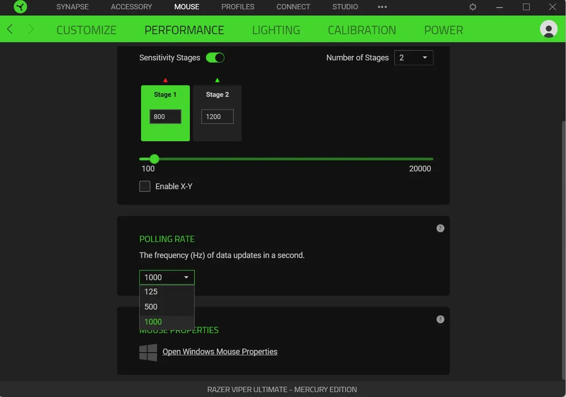The height and width of the screenshot is (397, 566).
Task: Open the three-dot overflow menu
Action: pos(382,7)
